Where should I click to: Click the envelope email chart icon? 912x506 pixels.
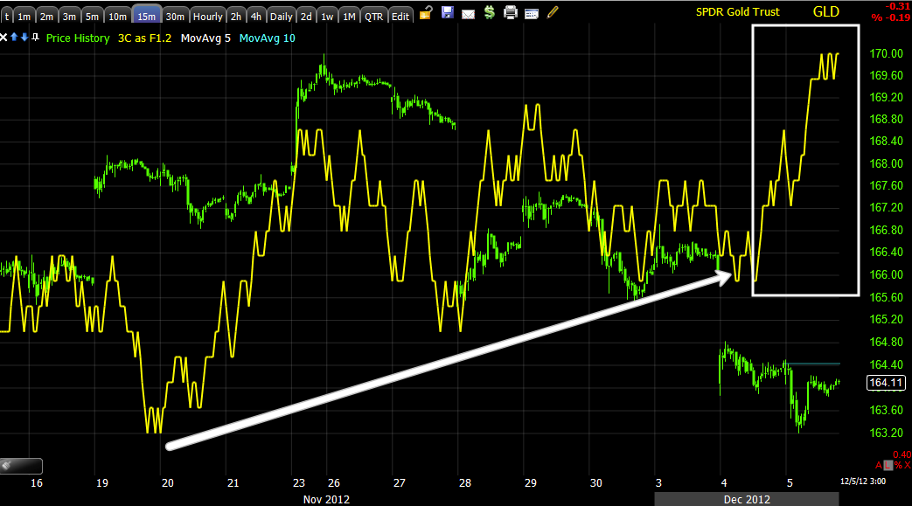click(x=468, y=14)
